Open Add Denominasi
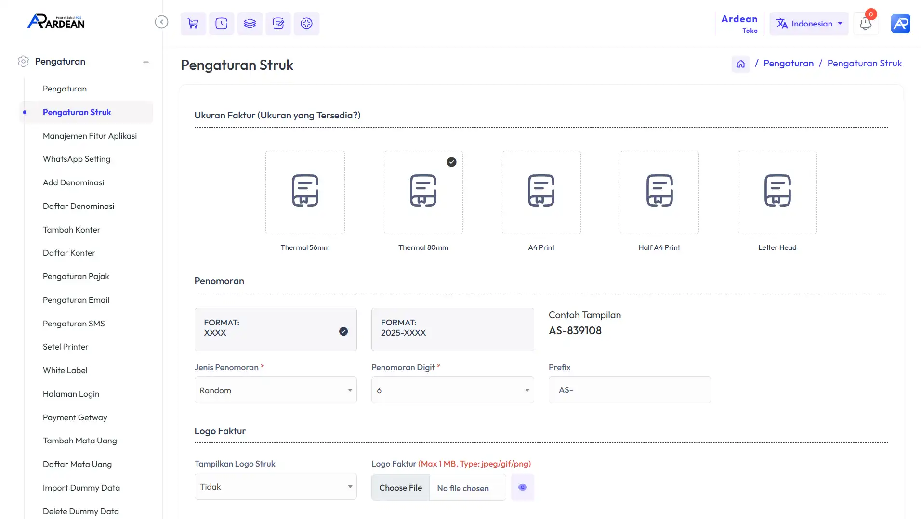The image size is (921, 519). 73,182
